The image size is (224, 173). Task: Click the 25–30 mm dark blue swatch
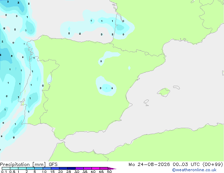(x=71, y=168)
